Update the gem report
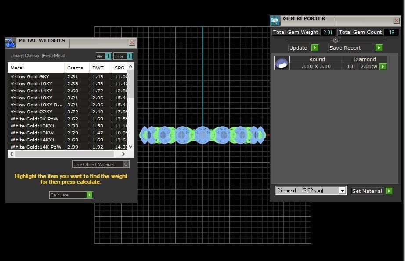This screenshot has height=261, width=405. pyautogui.click(x=303, y=48)
